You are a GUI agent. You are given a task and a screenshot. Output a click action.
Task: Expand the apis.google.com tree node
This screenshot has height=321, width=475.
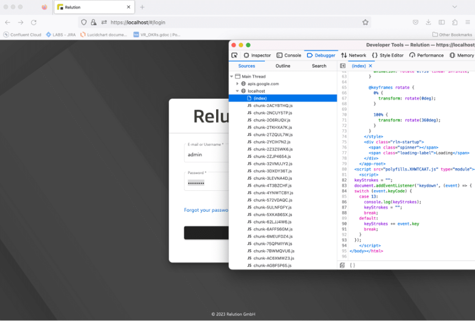pos(237,84)
